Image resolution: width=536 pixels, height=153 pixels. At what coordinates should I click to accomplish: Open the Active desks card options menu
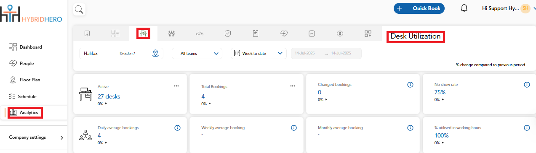[x=176, y=86]
